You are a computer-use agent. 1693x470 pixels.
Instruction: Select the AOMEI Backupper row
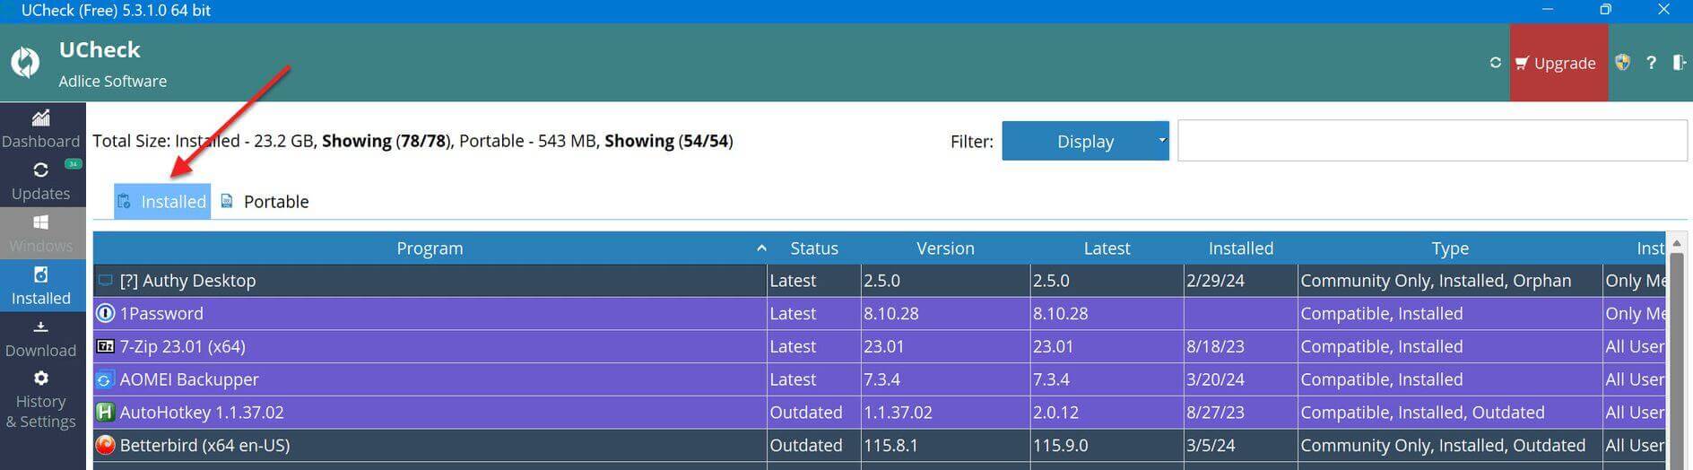click(879, 379)
